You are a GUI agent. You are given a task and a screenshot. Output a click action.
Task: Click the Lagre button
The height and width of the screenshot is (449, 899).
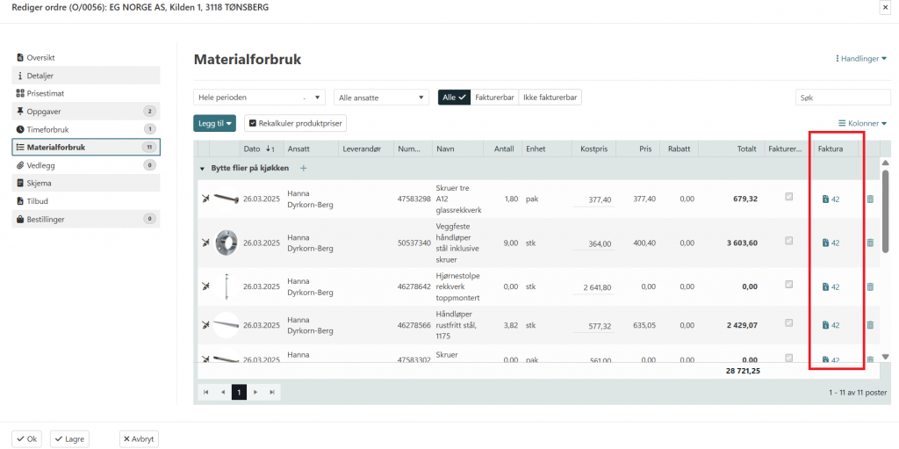69,438
